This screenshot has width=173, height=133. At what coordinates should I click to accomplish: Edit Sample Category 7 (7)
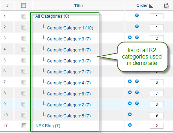69,72
